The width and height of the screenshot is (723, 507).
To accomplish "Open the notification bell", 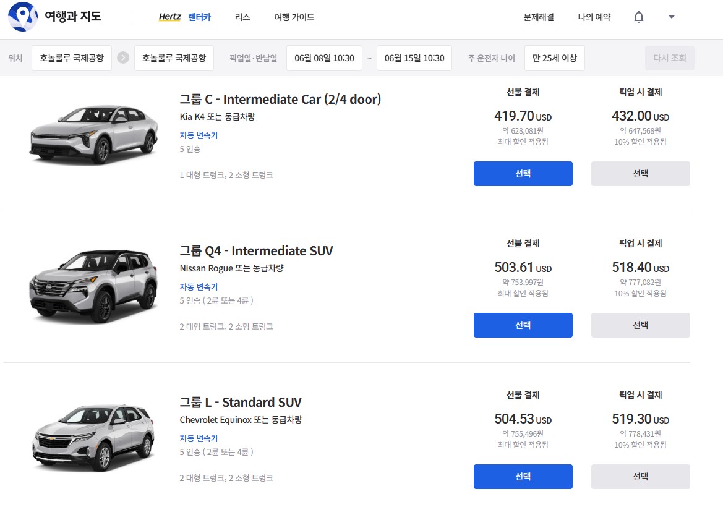I will [x=639, y=17].
